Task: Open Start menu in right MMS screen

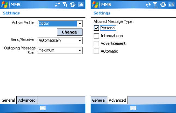Action: [x=95, y=5]
